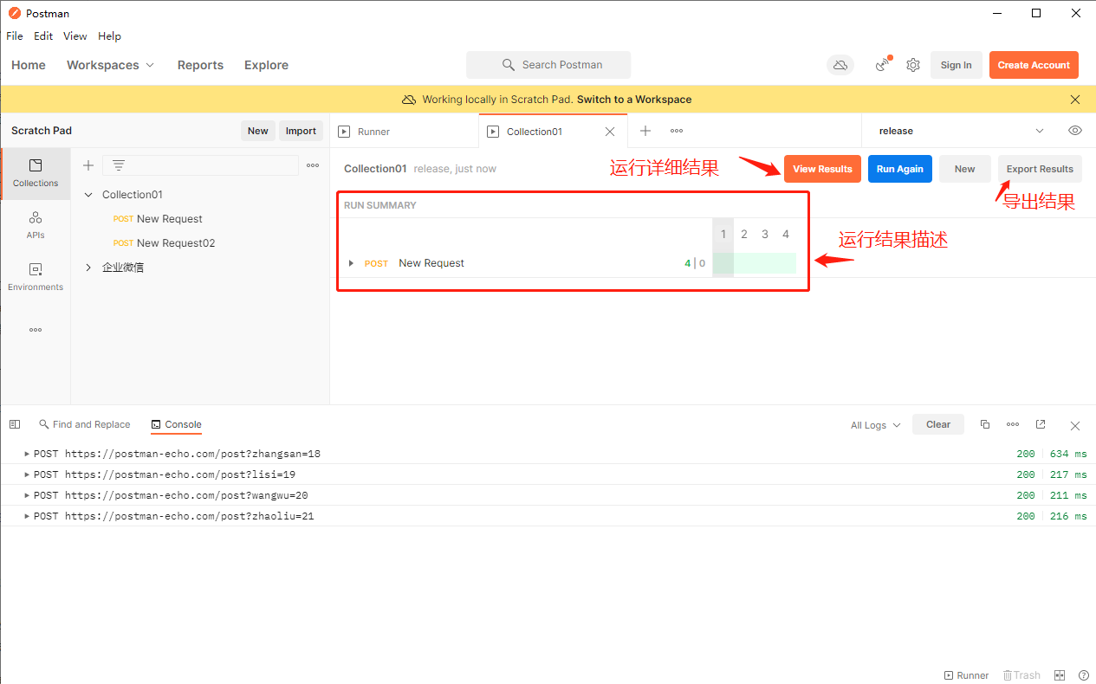The height and width of the screenshot is (684, 1096).
Task: Click the Import button
Action: coord(301,131)
